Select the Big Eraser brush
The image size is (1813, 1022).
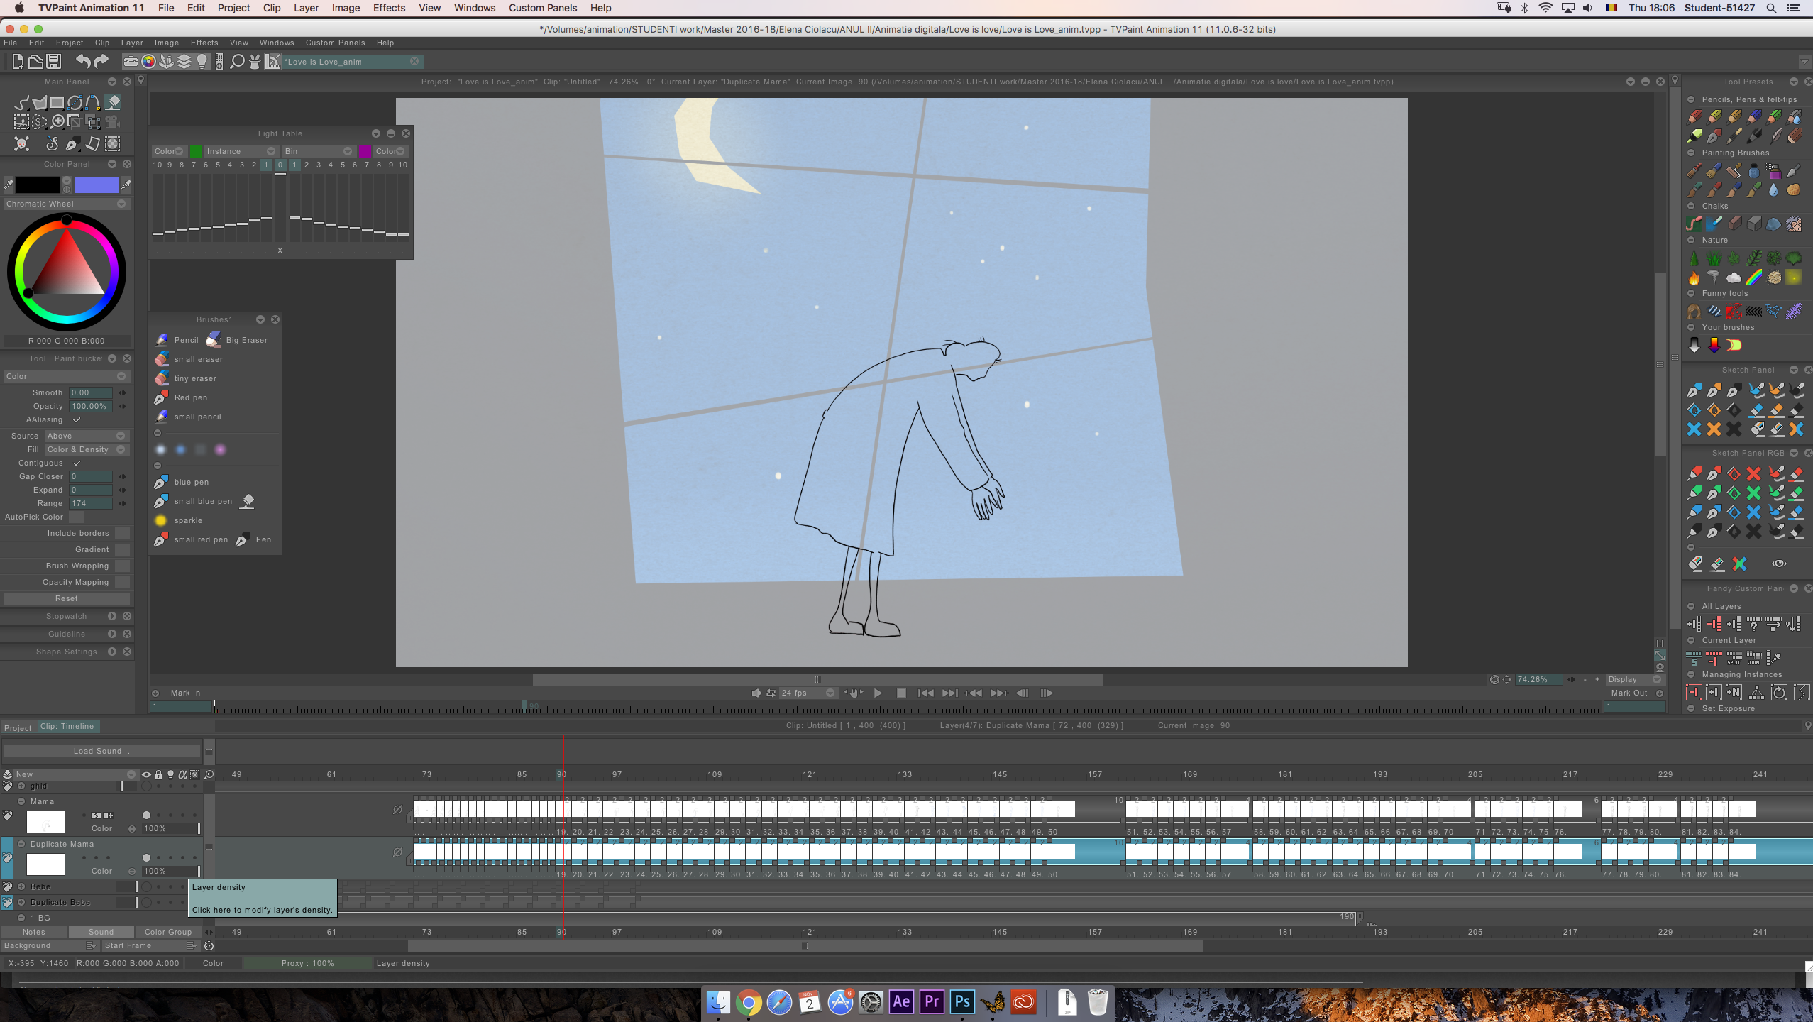point(237,340)
